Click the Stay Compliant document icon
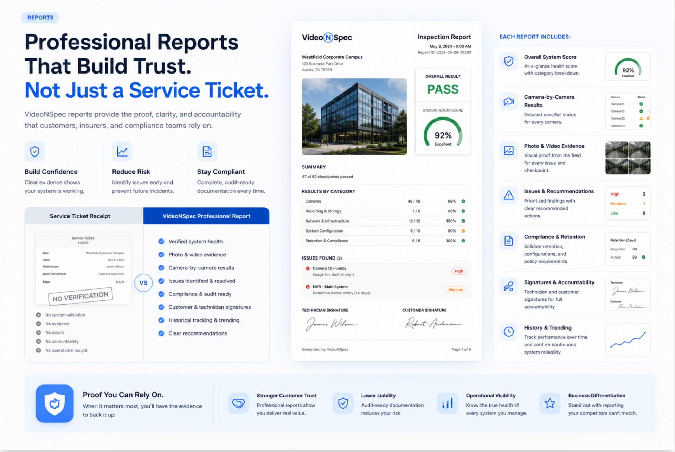 coord(207,152)
